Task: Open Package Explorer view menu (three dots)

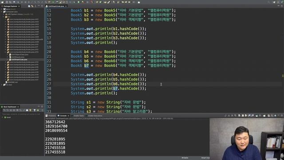Action: click(35, 6)
